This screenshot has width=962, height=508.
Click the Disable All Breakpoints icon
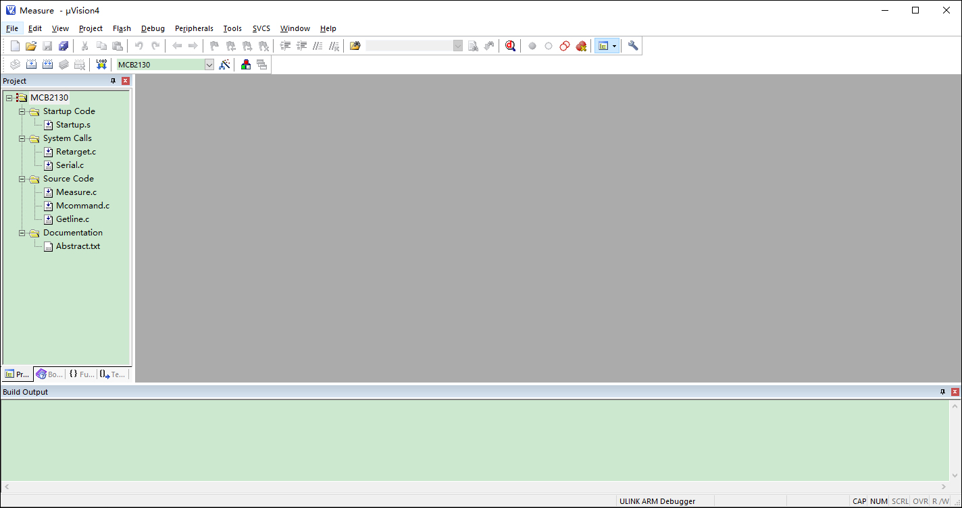coord(565,46)
